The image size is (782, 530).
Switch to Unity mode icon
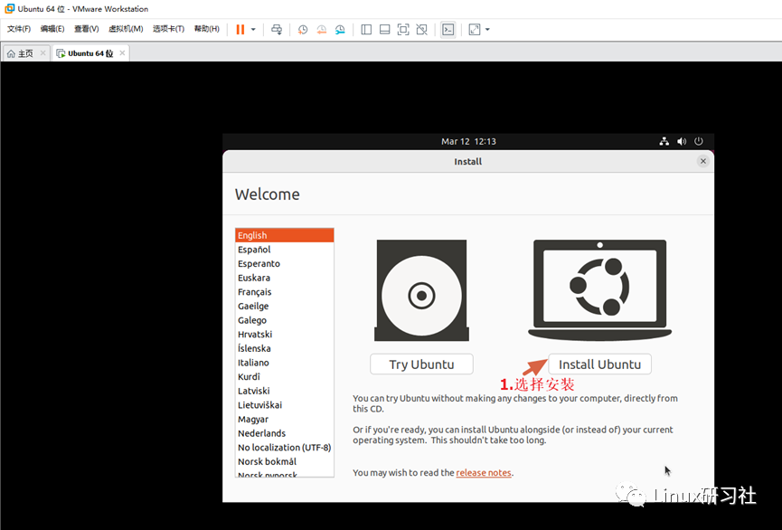pos(422,30)
